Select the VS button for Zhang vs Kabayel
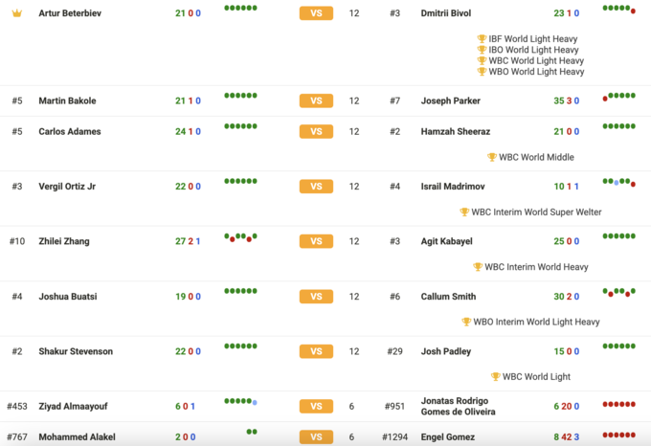 click(316, 242)
